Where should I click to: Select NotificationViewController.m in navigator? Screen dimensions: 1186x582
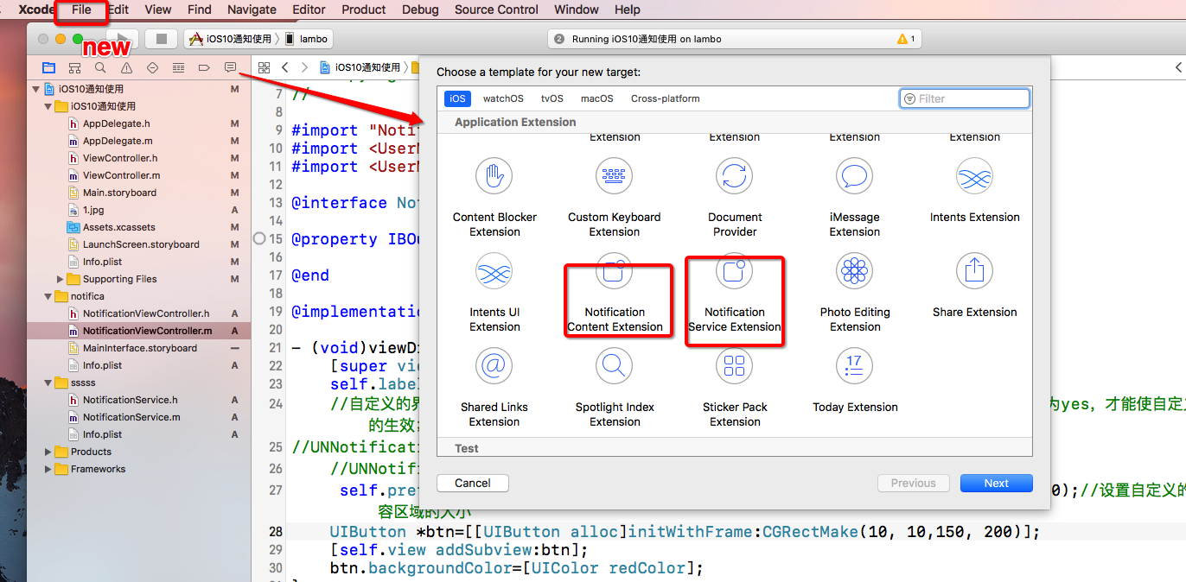point(139,331)
